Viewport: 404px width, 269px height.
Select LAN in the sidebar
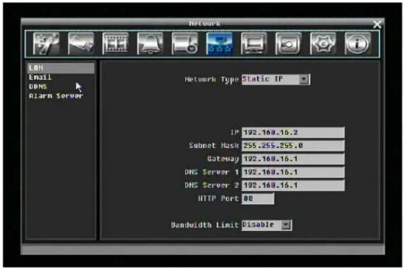pyautogui.click(x=61, y=68)
